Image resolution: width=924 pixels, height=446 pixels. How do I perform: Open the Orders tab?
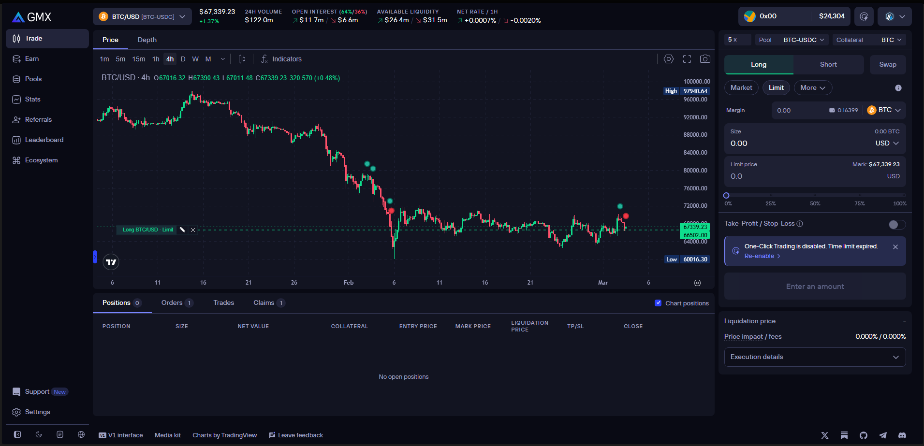click(x=177, y=303)
